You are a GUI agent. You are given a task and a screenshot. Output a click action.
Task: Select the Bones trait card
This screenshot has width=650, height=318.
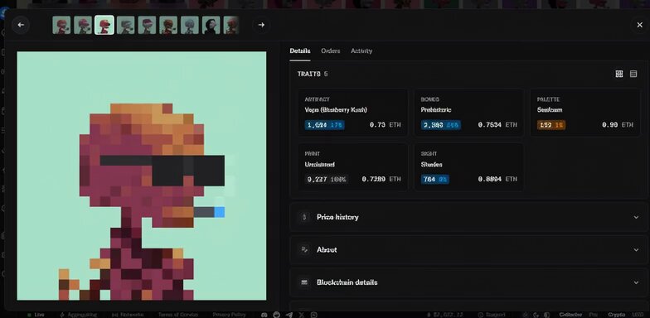point(469,113)
